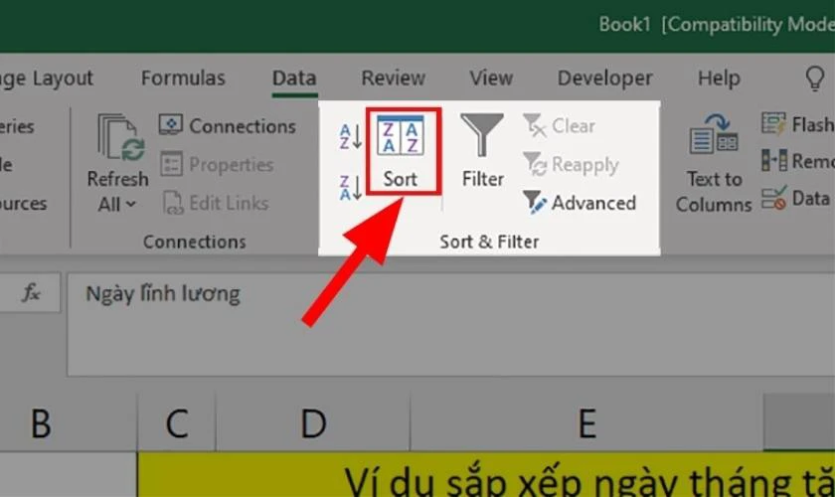Viewport: 835px width, 497px height.
Task: Click the Advanced filter pencil funnel icon
Action: 534,203
